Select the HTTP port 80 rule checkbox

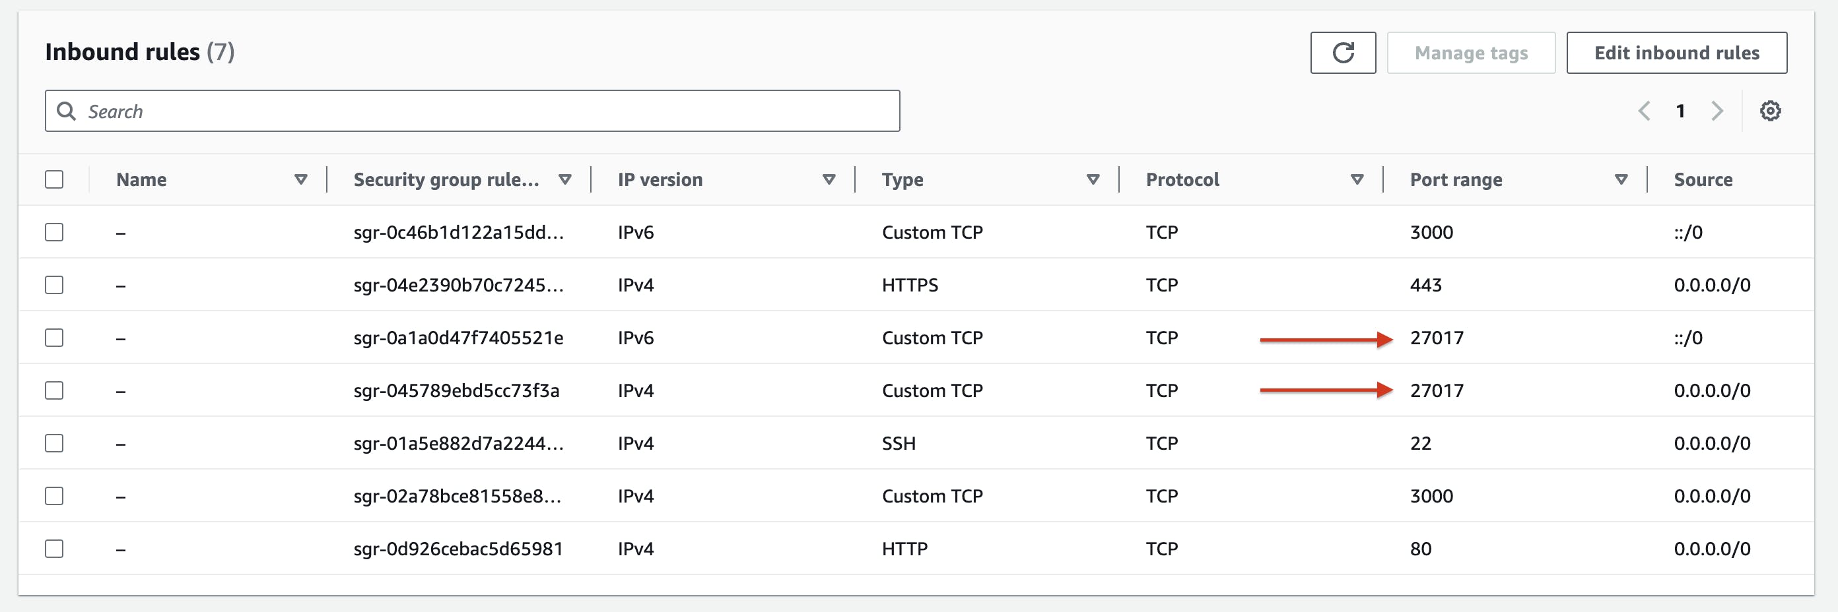pyautogui.click(x=54, y=549)
